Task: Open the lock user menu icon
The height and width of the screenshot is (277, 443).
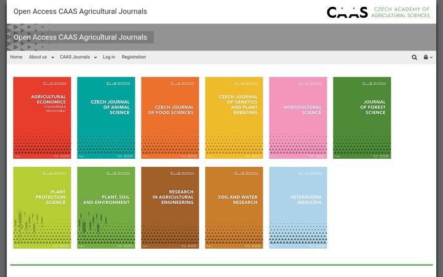Action: (426, 57)
